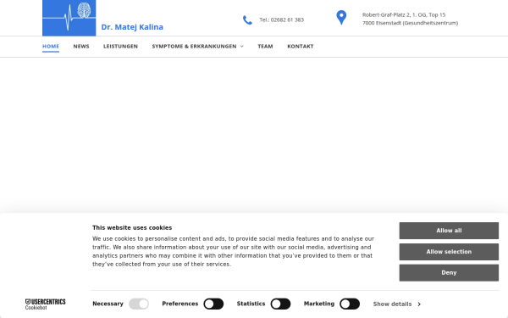Screen dimensions: 508x318
Task: Open the Dr. Matej Kalina site title
Action: 132,27
